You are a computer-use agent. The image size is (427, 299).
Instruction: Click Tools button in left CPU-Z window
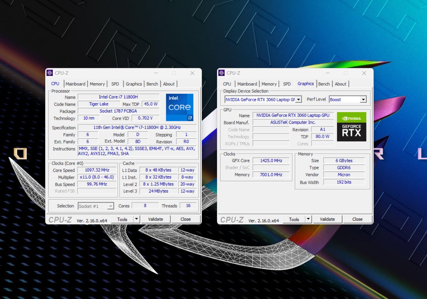(x=122, y=219)
